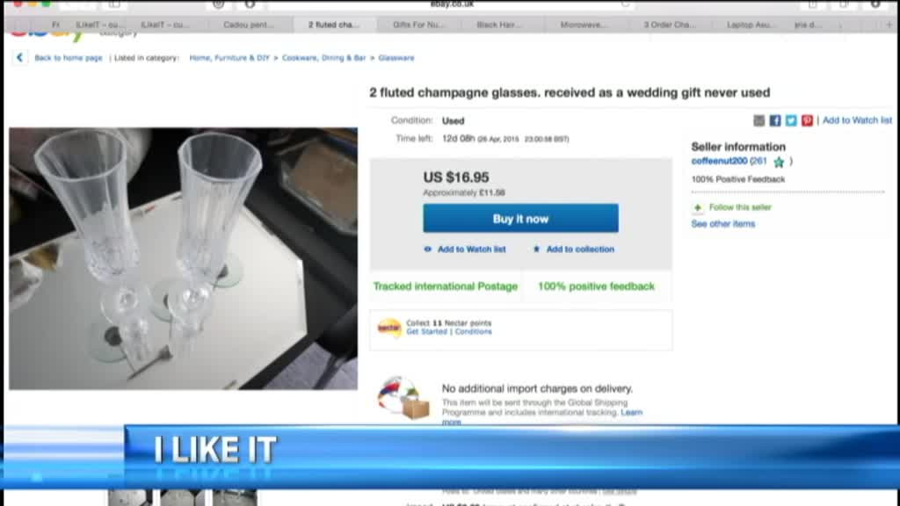Viewport: 900px width, 506px height.
Task: Click the seller's feedback star icon
Action: tap(779, 162)
